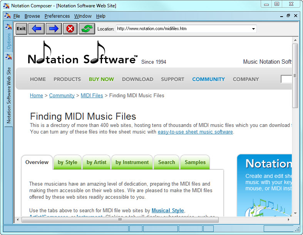Stop loading with the red X button

click(70, 29)
